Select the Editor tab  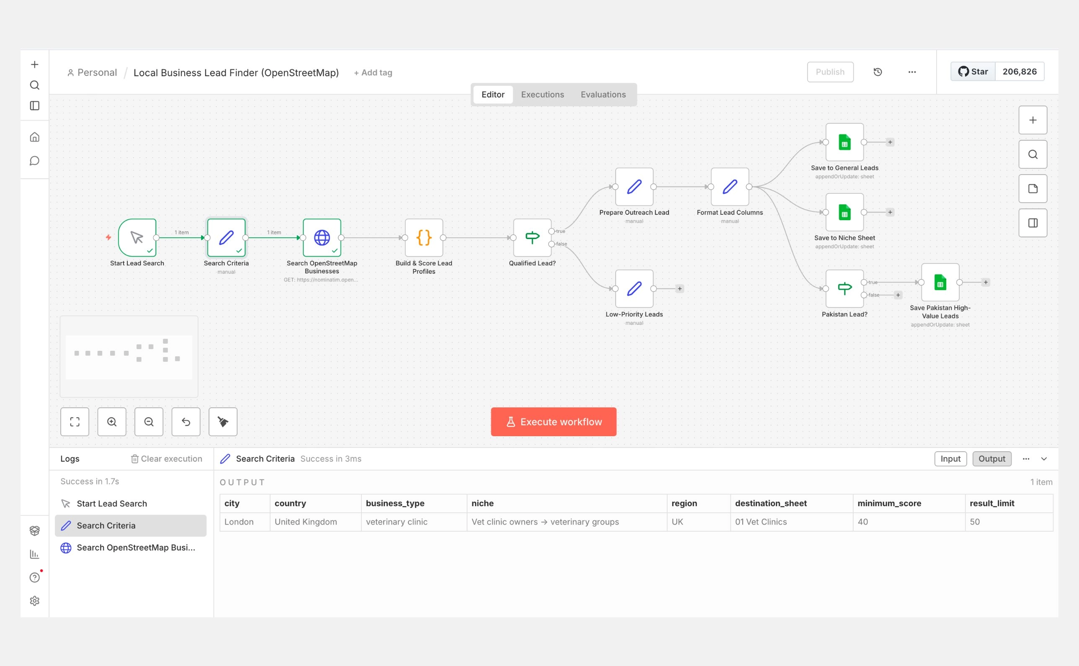point(493,94)
